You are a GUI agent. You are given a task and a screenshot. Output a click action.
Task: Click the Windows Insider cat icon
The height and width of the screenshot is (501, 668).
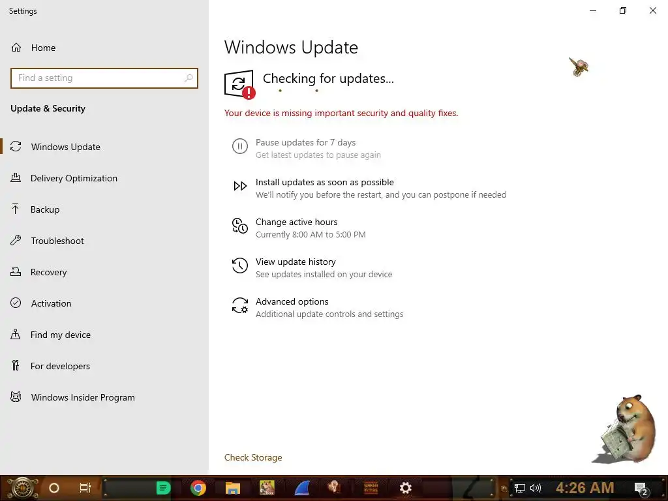16,397
